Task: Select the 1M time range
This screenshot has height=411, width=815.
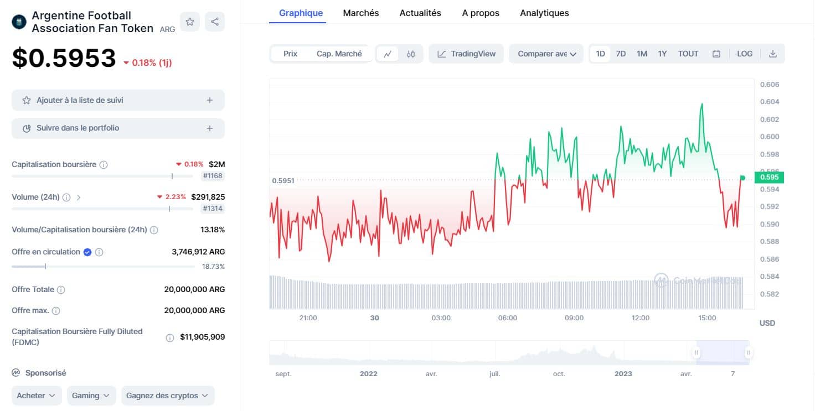Action: pyautogui.click(x=642, y=54)
